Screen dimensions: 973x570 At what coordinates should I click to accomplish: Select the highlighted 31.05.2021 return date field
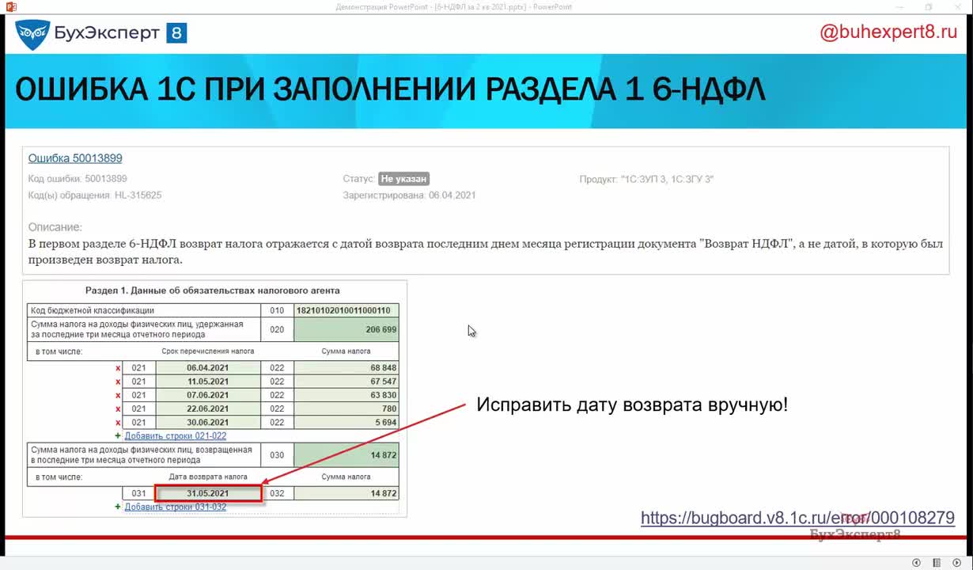tap(208, 493)
